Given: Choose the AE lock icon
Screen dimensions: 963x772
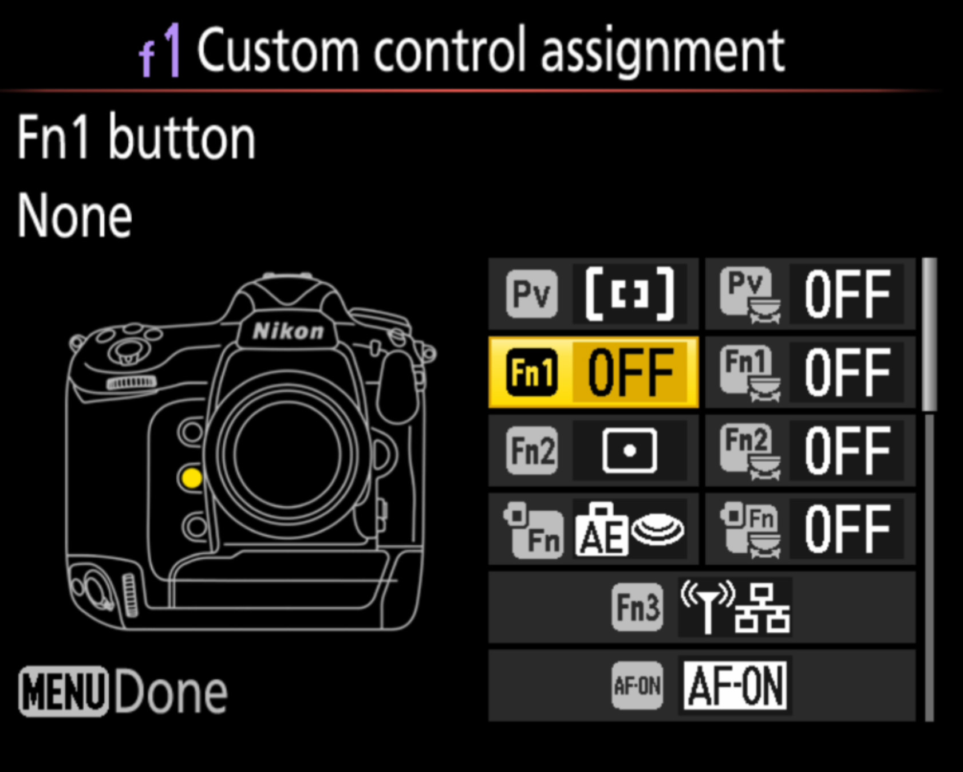Looking at the screenshot, I should click(629, 530).
